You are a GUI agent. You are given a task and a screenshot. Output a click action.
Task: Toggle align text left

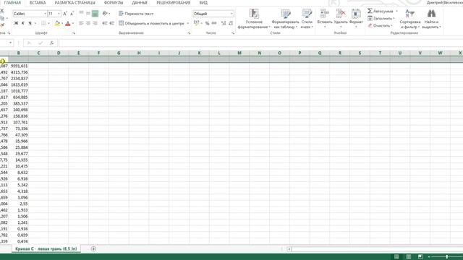click(x=81, y=23)
